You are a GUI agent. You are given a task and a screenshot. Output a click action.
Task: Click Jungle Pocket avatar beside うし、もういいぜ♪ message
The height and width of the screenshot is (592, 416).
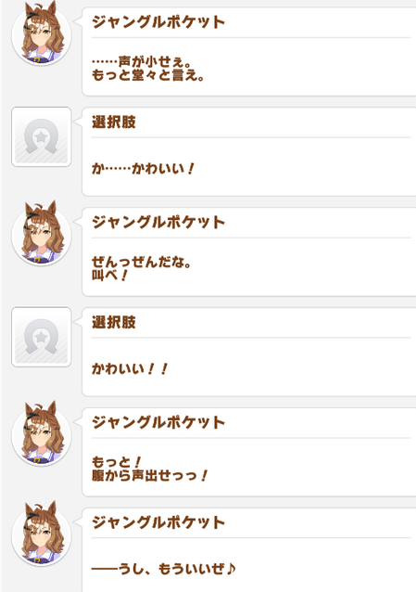42,534
